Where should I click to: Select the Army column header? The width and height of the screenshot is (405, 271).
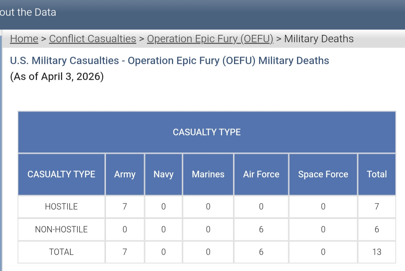click(x=124, y=174)
